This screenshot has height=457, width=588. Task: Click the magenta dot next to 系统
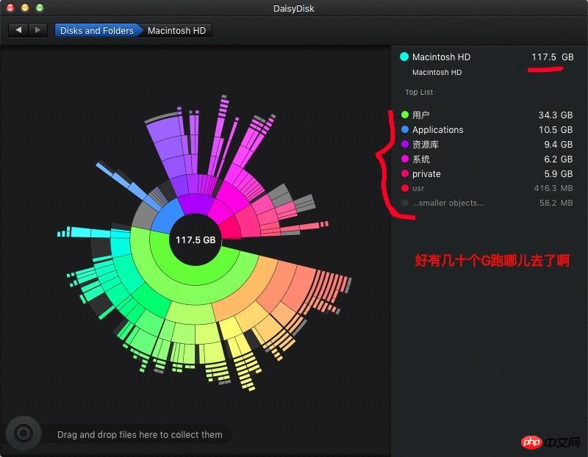(405, 159)
